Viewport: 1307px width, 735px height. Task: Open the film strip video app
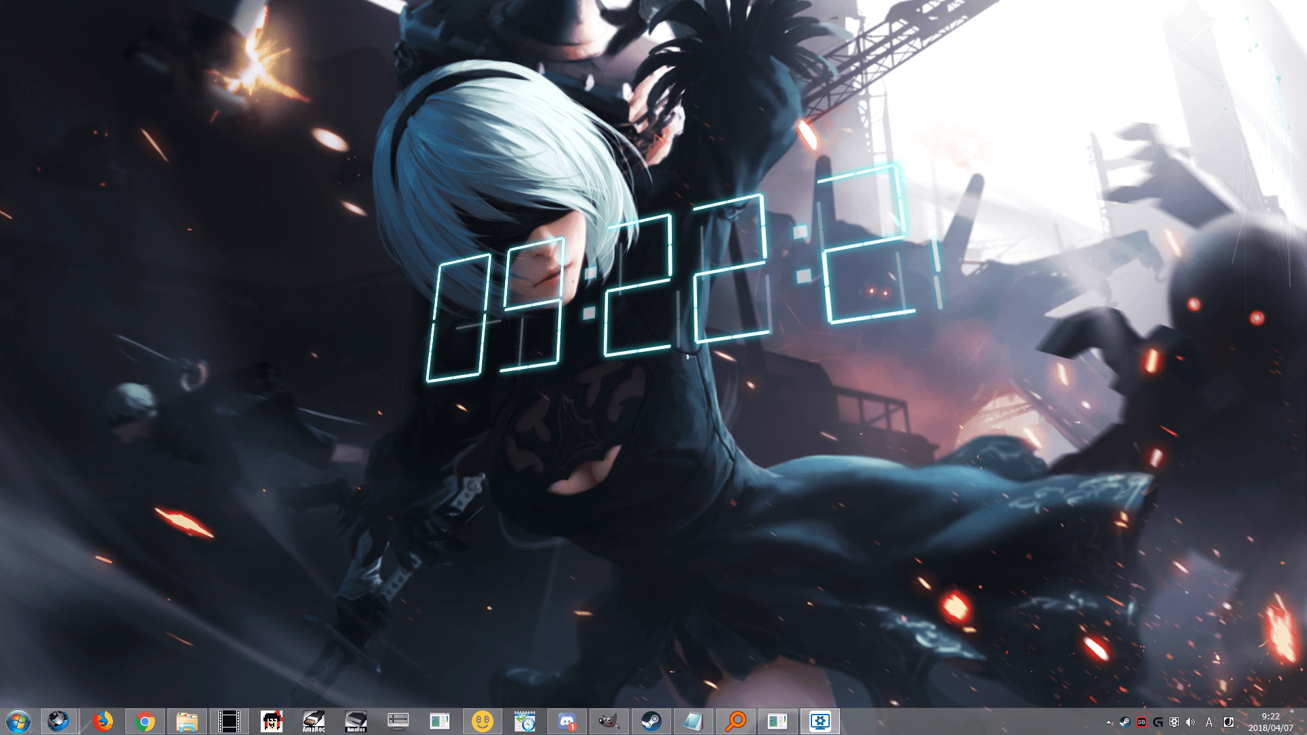click(x=229, y=721)
